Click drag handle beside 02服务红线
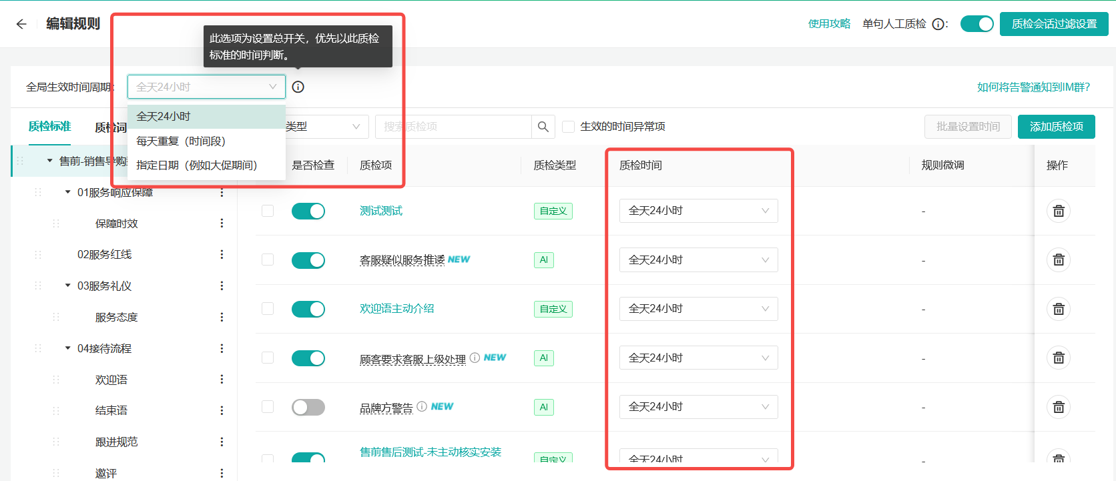Screen dimensions: 1116x481 click(x=38, y=254)
